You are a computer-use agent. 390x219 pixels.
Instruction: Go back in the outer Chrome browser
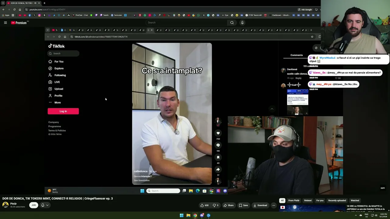3,9
